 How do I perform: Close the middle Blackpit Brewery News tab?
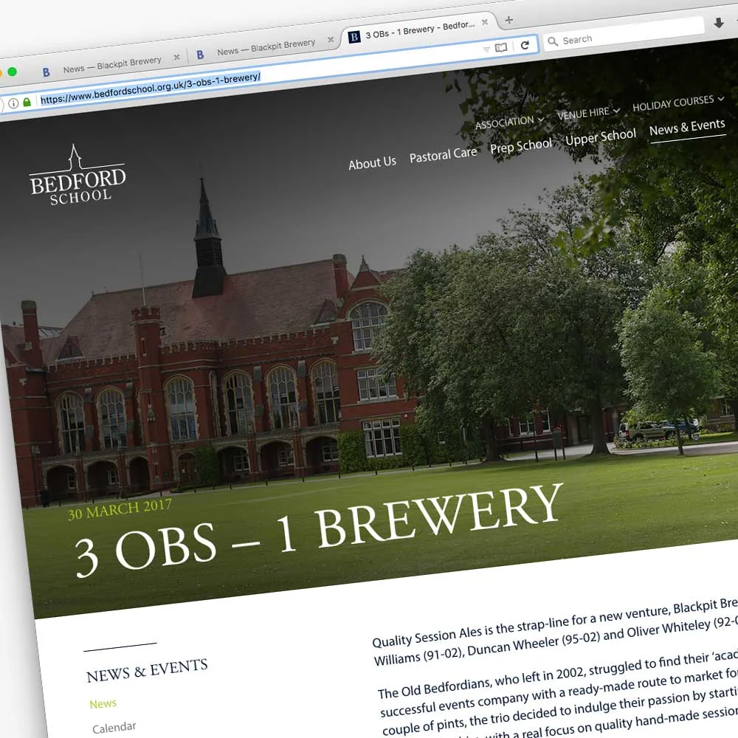331,40
